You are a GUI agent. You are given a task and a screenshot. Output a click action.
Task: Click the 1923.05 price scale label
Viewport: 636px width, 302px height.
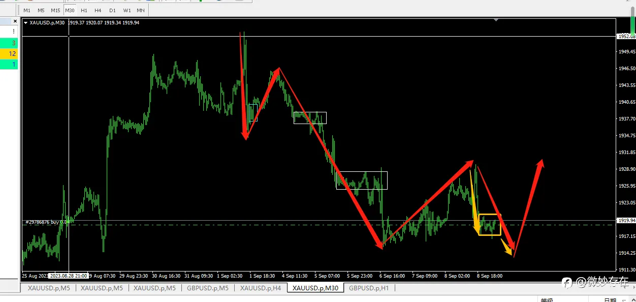(x=627, y=202)
